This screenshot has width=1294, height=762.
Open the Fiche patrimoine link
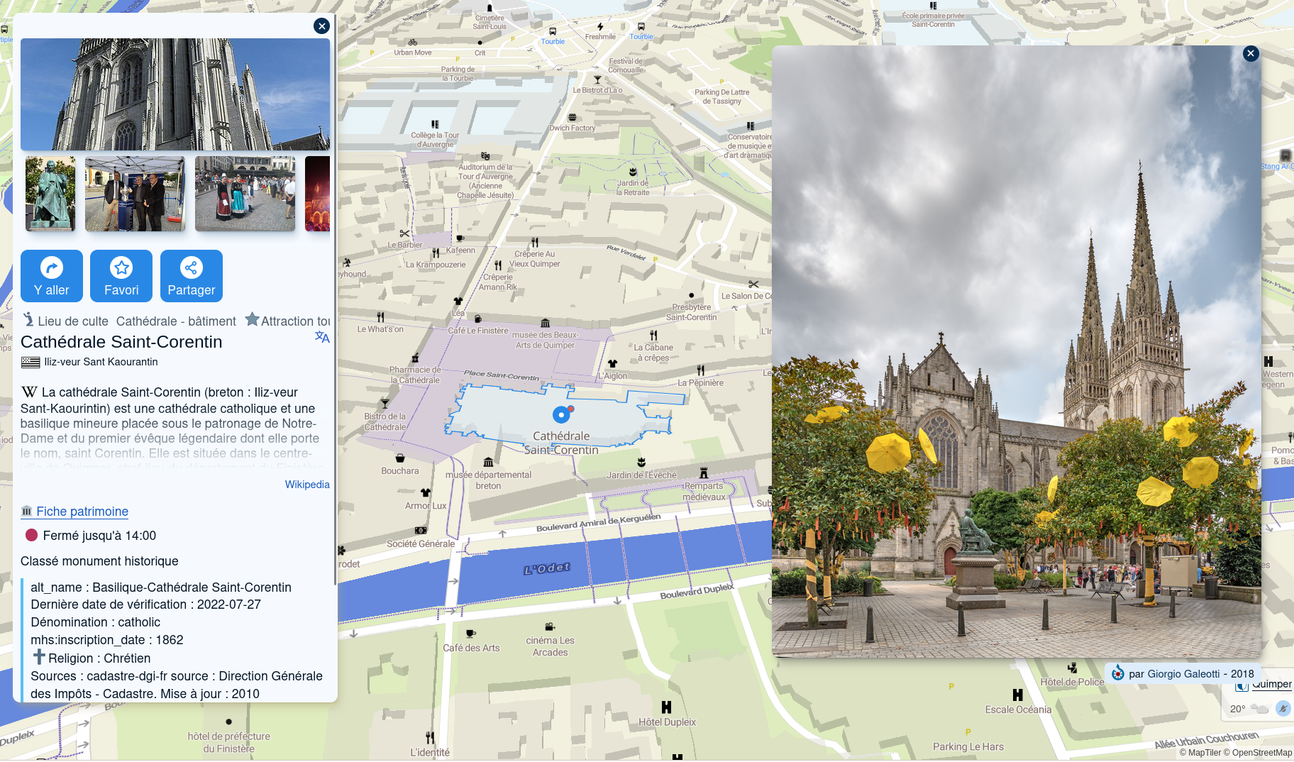(x=82, y=512)
